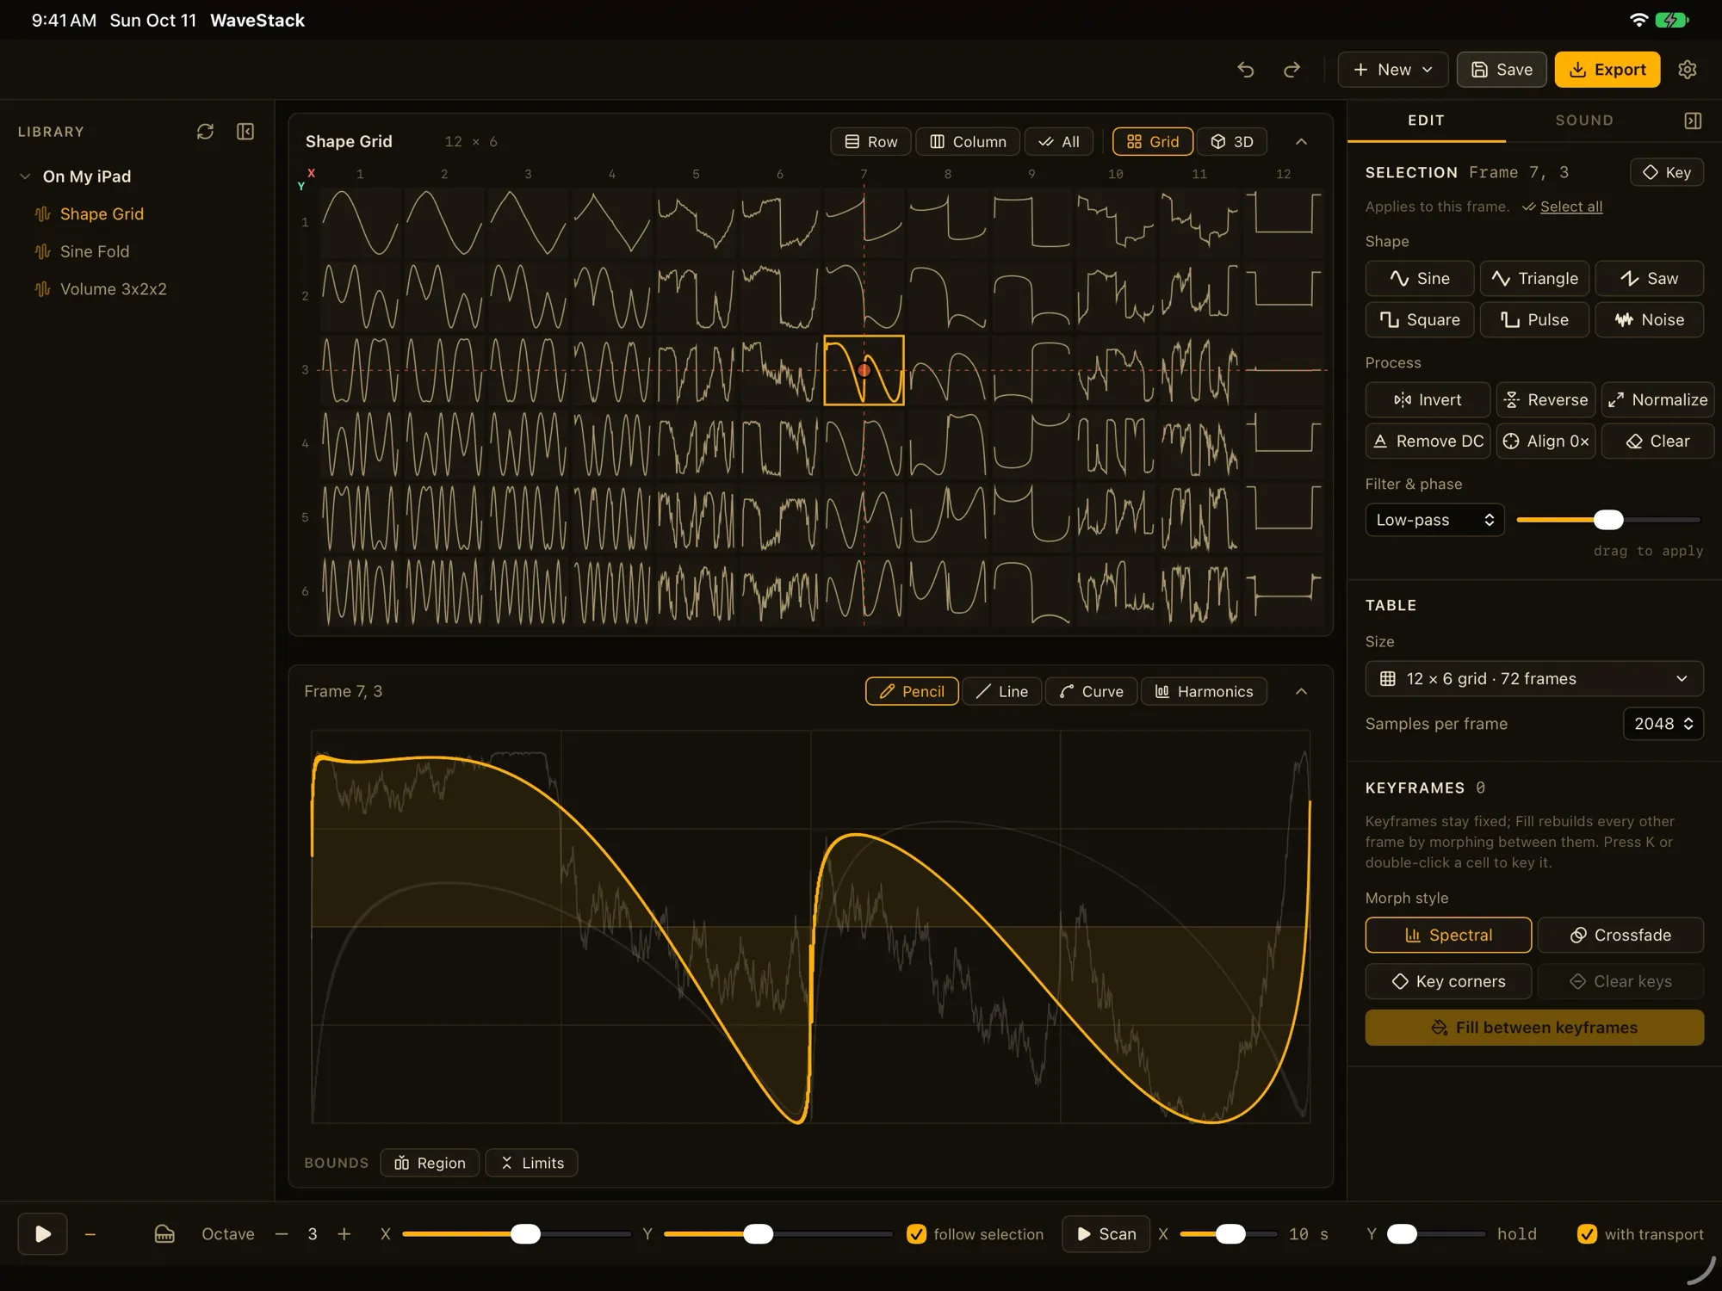Refresh the library list
This screenshot has height=1291, width=1722.
205,132
